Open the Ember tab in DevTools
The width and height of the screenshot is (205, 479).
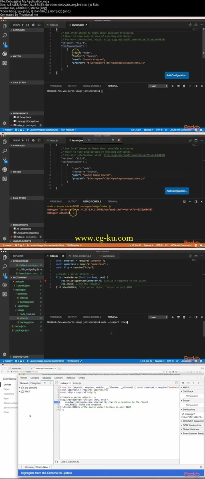(82, 378)
